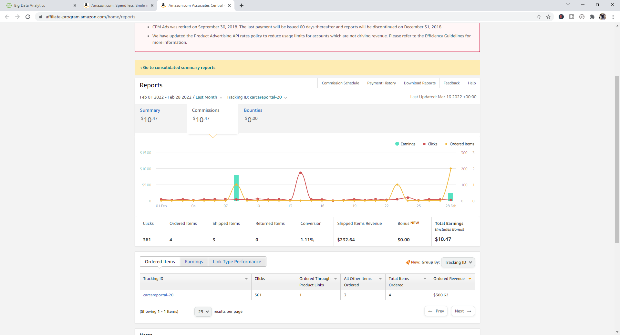Sort by All Other Items Ordered arrow
Viewport: 620px width, 335px height.
click(x=380, y=279)
